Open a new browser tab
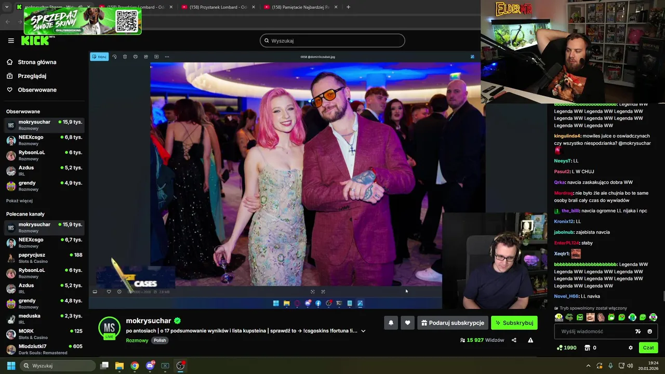665x374 pixels. (x=348, y=7)
